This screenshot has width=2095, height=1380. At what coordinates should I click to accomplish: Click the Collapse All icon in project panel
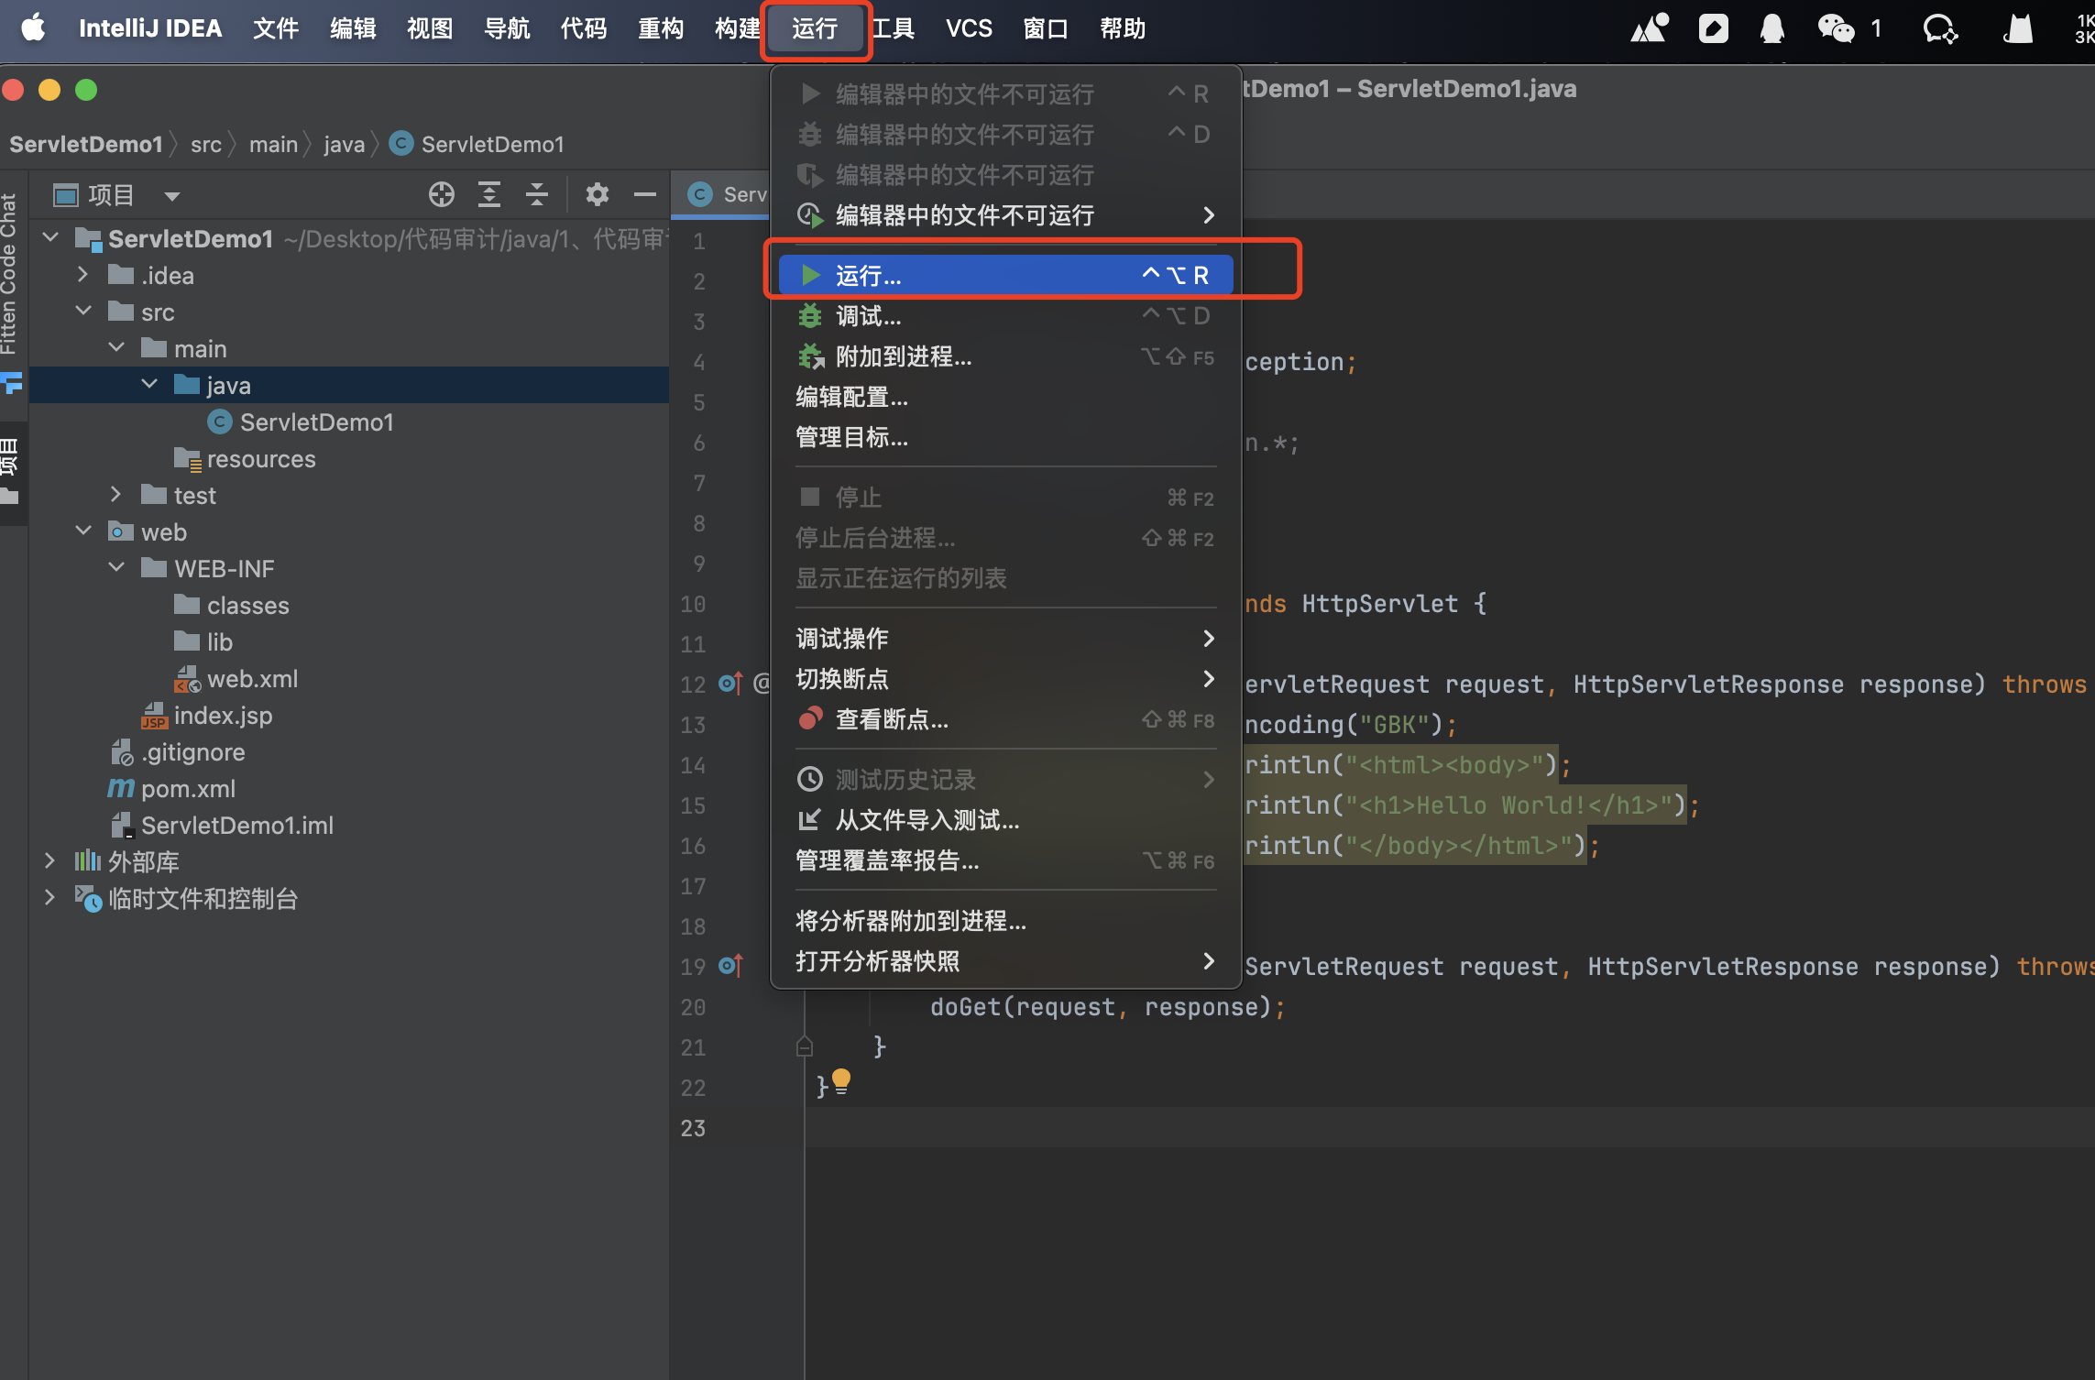click(x=537, y=194)
